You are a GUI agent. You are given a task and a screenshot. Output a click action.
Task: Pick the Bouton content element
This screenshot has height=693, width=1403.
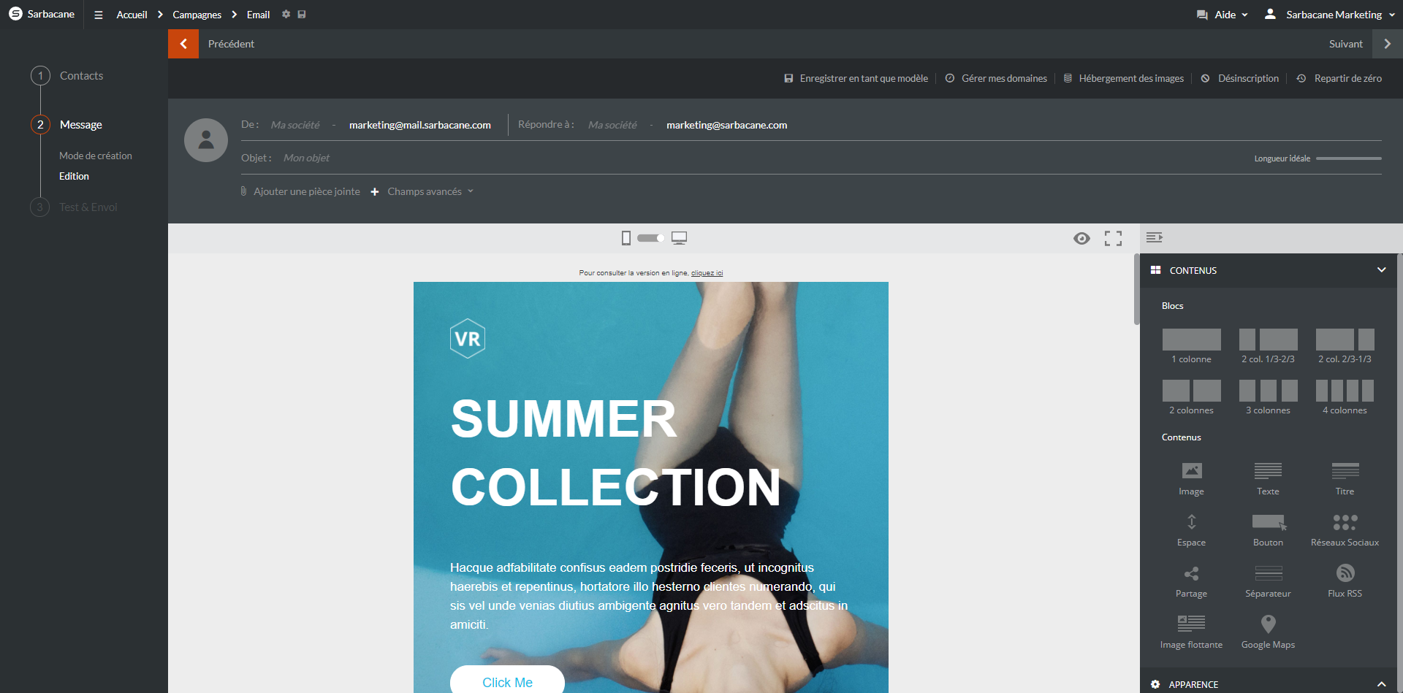coord(1269,529)
